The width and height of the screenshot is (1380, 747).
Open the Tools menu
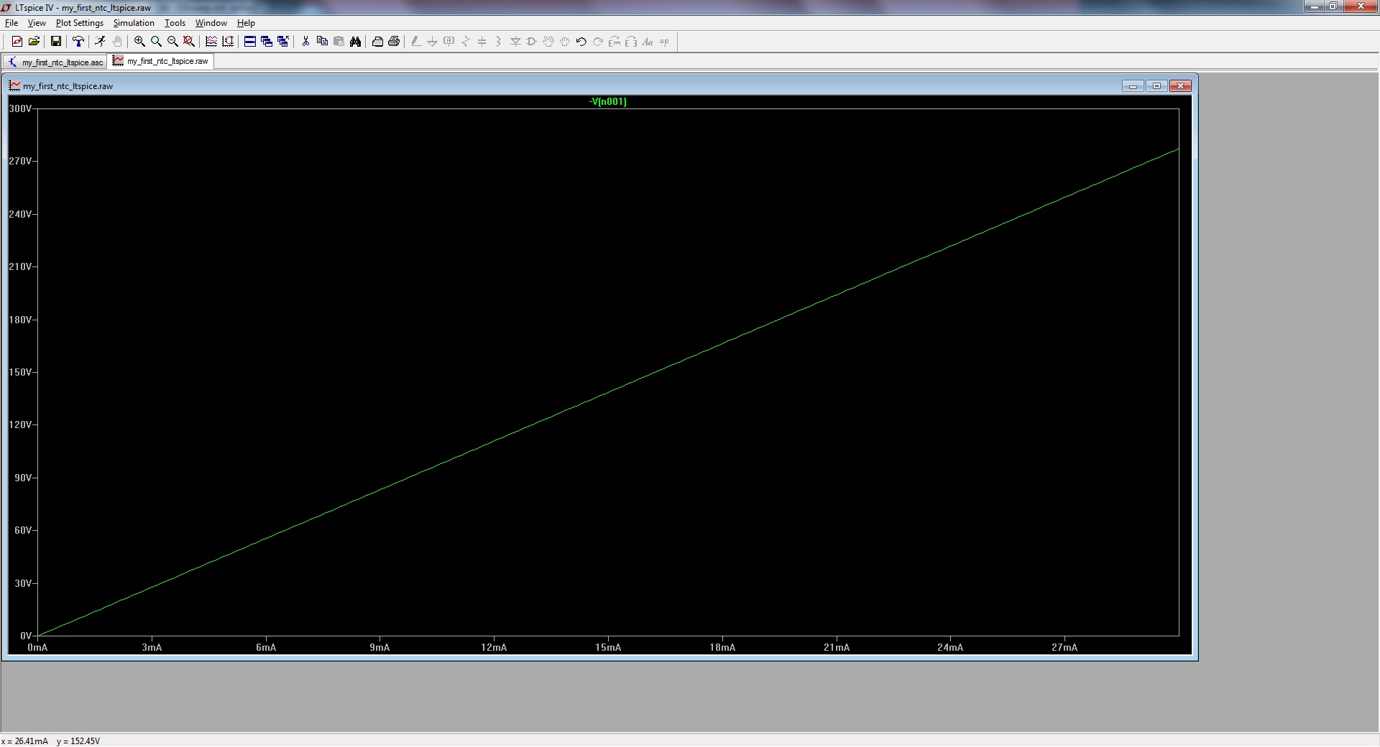pyautogui.click(x=175, y=23)
